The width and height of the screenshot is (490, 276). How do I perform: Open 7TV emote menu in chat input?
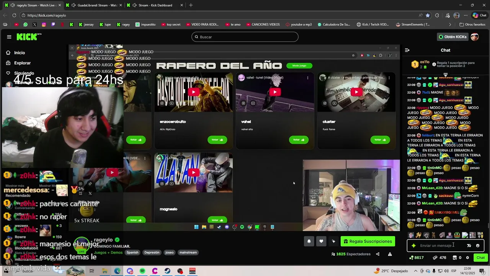coord(469,246)
